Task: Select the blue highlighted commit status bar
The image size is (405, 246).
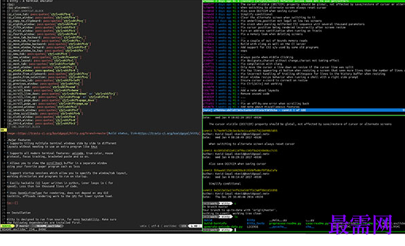Action: (304, 110)
